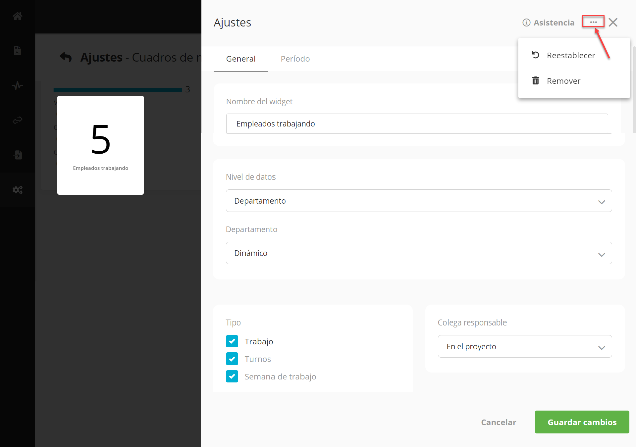
Task: Open the exchange arrows sidebar icon
Action: tap(18, 120)
